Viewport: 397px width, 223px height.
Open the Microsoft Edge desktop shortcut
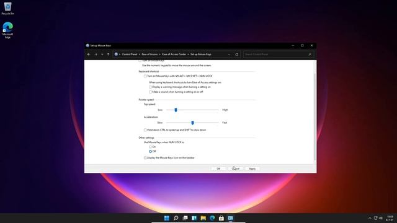[x=7, y=30]
